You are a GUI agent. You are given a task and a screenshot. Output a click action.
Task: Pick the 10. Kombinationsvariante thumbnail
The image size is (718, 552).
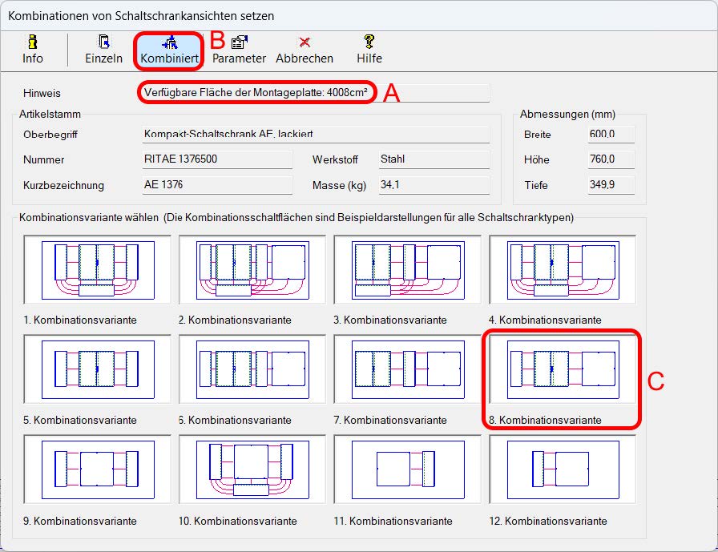click(252, 469)
